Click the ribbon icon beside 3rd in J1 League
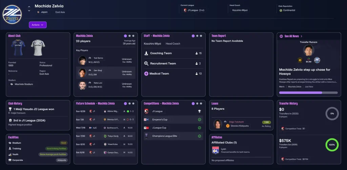Image resolution: width=347 pixels, height=170 pixels. (x=10, y=121)
